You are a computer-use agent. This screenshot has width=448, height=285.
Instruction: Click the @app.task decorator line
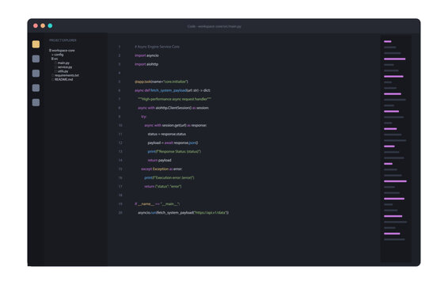pyautogui.click(x=161, y=82)
